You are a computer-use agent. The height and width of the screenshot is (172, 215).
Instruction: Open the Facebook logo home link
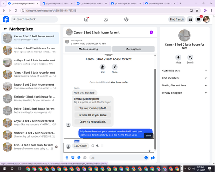pos(6,19)
